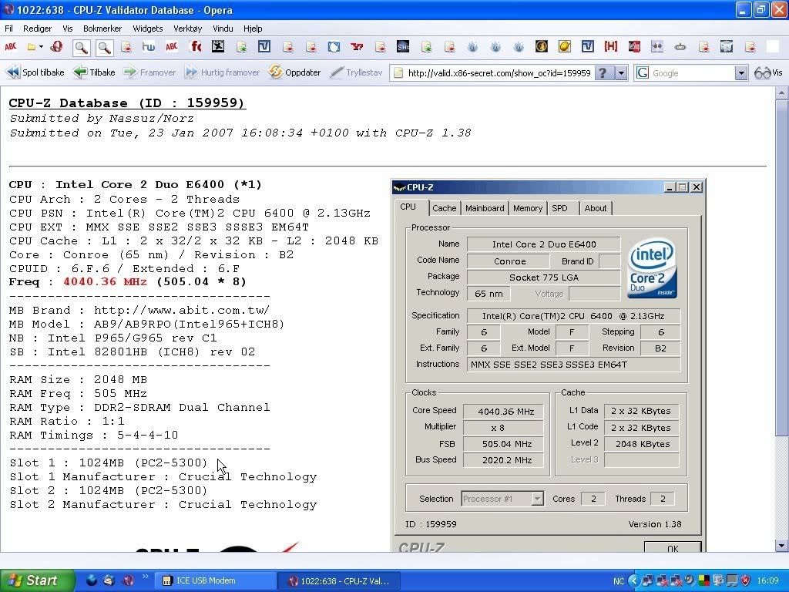Open the Widgets menu
789x592 pixels.
point(147,29)
